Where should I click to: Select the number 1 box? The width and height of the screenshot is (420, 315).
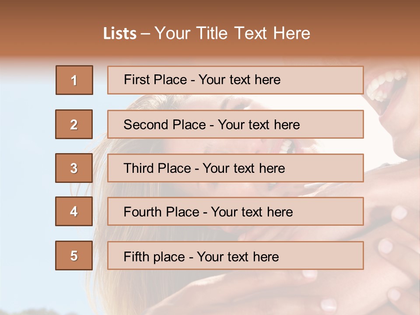(74, 80)
